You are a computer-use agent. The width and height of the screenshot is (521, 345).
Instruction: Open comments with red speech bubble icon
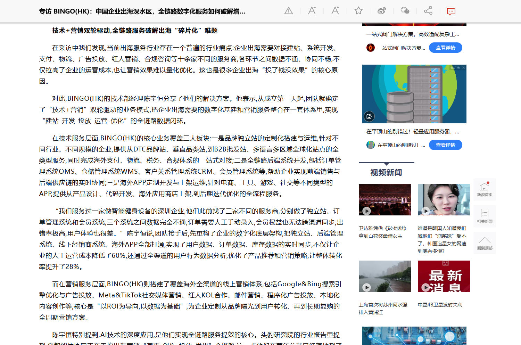tap(451, 11)
